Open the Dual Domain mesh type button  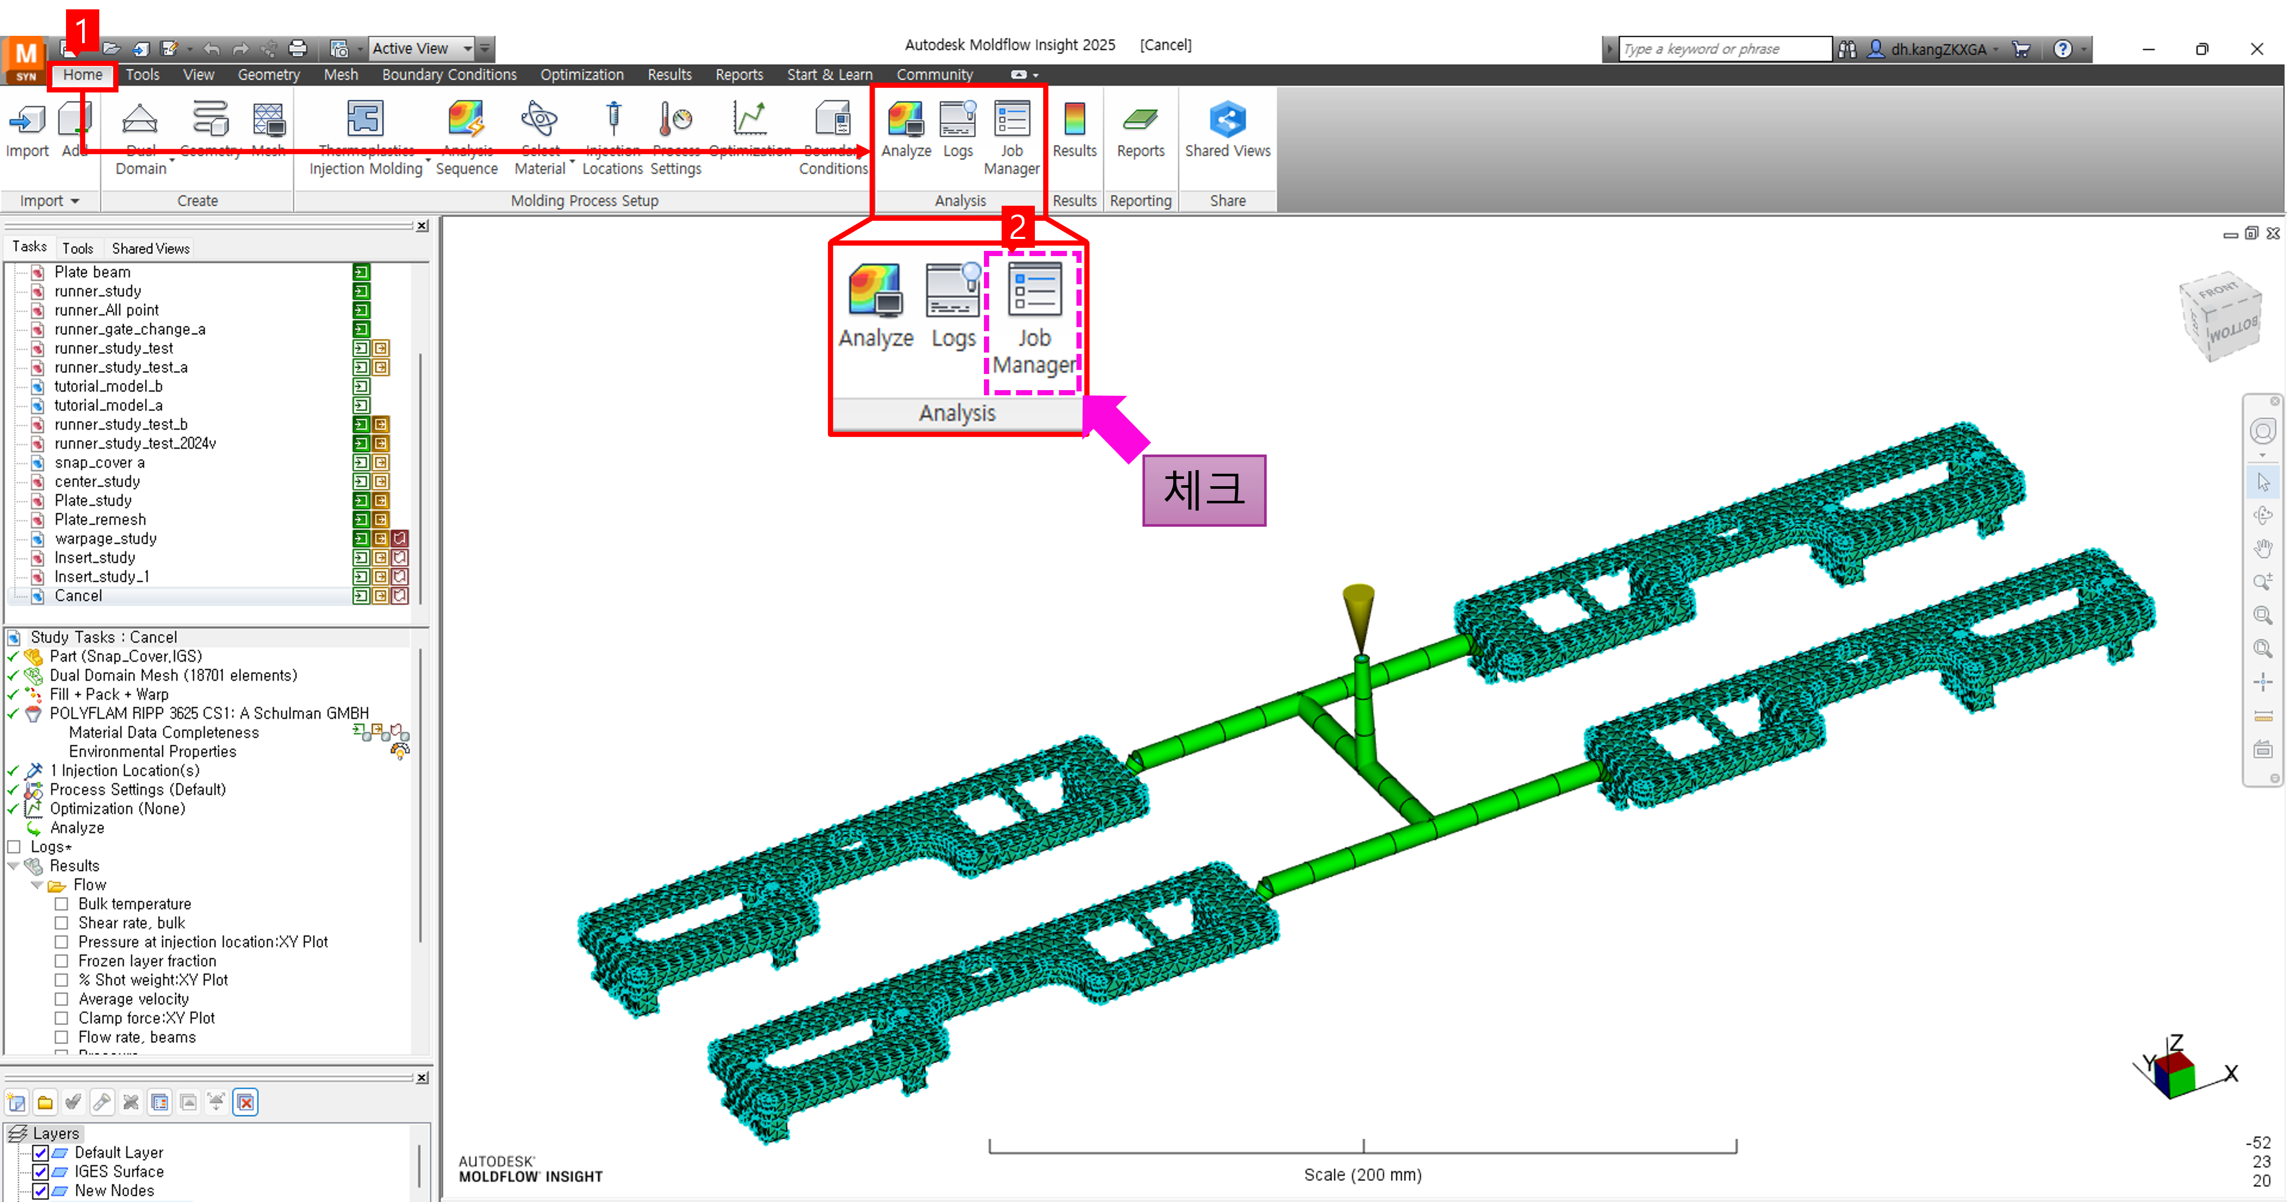(140, 120)
